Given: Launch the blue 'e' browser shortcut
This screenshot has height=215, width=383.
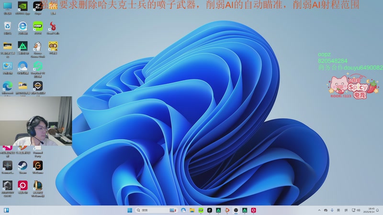Looking at the screenshot, I should 23,28.
